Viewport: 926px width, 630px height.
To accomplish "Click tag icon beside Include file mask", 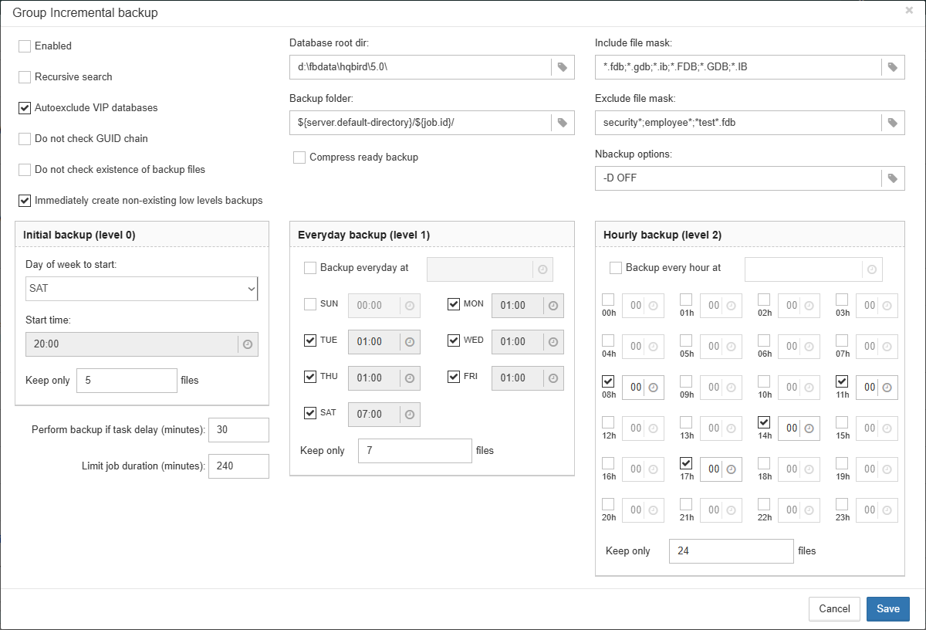I will (892, 67).
